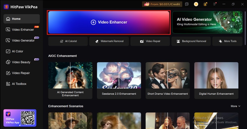Image resolution: width=247 pixels, height=129 pixels.
Task: Open the shopping cart icon
Action: (x=196, y=4)
